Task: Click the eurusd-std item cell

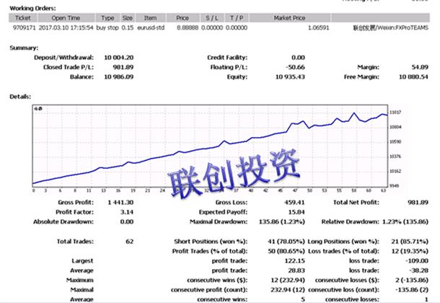Action: (151, 27)
